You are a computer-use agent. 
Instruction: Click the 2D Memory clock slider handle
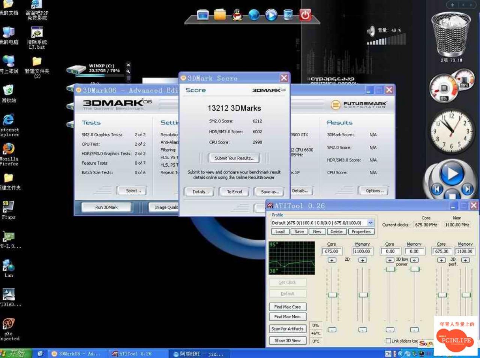[363, 295]
